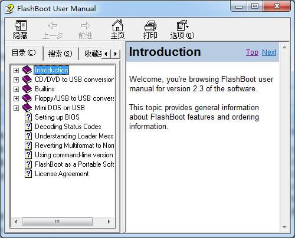Open the Understanding Loader Messages topic
This screenshot has height=238, width=295.
74,136
